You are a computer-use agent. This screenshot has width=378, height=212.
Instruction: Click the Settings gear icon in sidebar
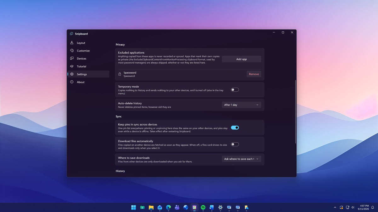click(x=72, y=74)
